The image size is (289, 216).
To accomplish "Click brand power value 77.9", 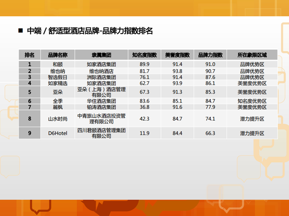I will click(x=210, y=107).
